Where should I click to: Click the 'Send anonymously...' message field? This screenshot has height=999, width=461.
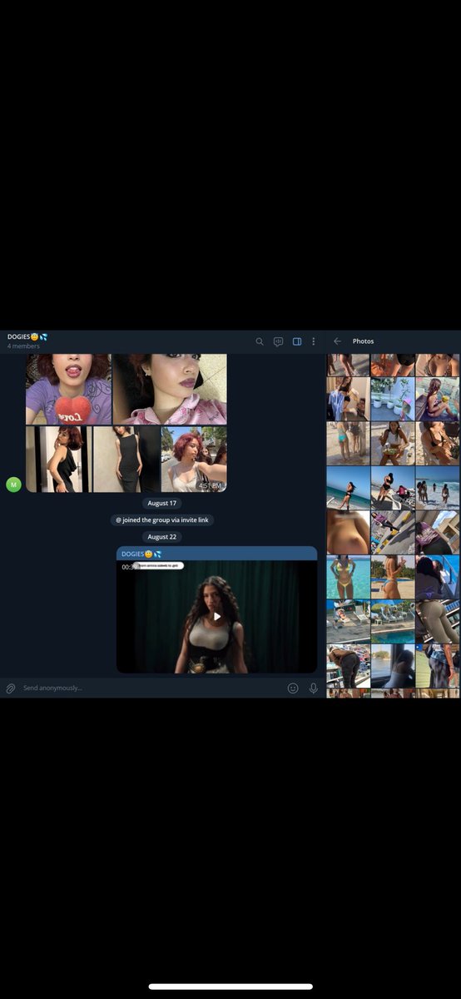pos(150,688)
